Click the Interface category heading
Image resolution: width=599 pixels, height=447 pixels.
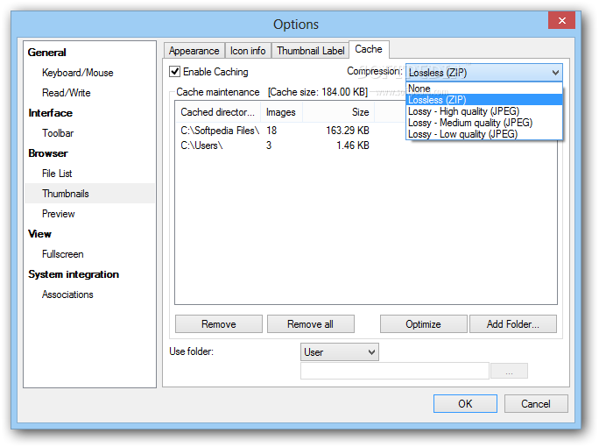(x=50, y=113)
